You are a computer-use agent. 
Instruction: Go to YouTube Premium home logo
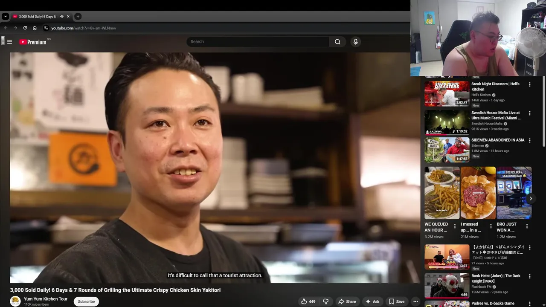click(x=33, y=42)
